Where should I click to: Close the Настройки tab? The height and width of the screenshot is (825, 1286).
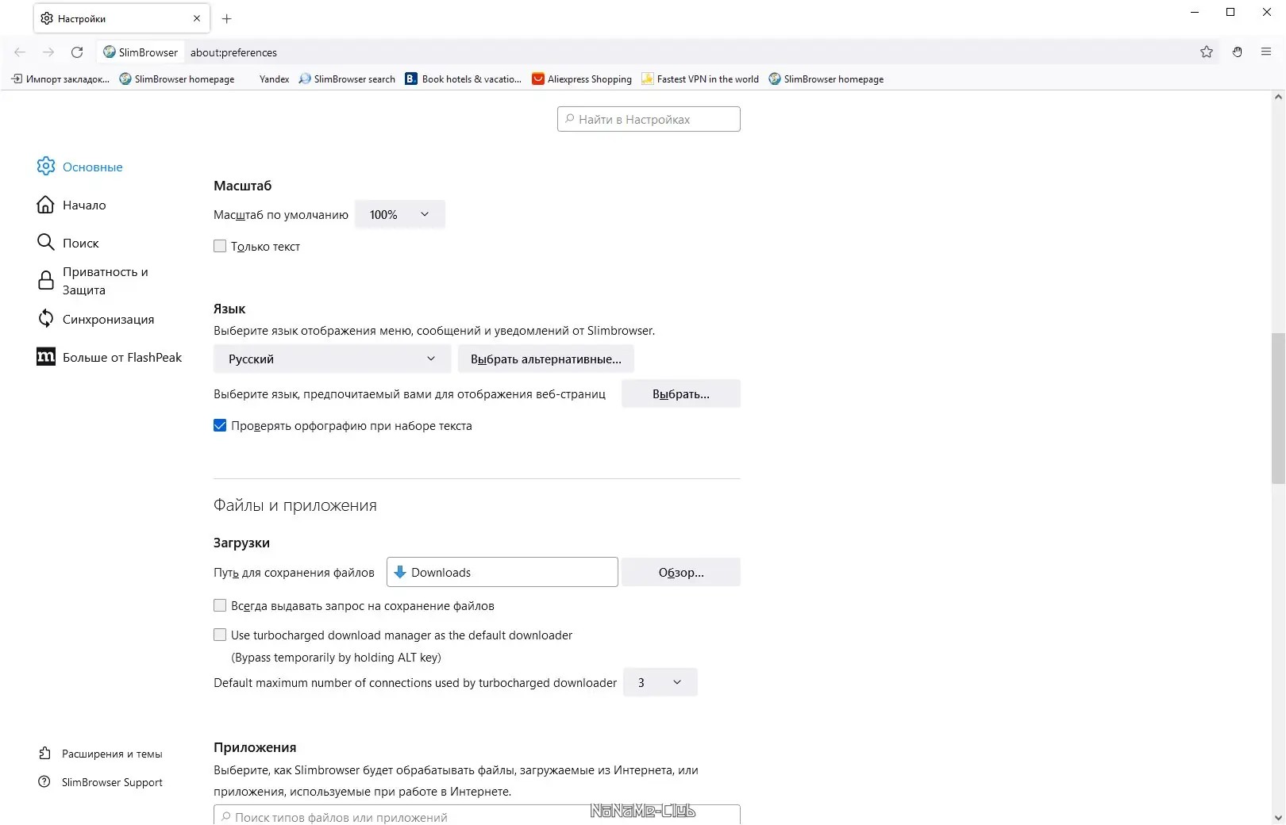point(197,18)
